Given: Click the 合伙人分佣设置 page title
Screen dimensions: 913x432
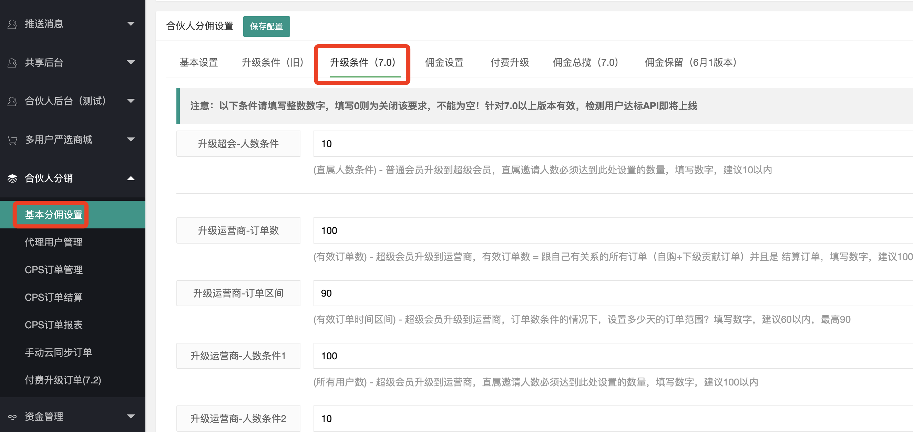Looking at the screenshot, I should tap(200, 26).
